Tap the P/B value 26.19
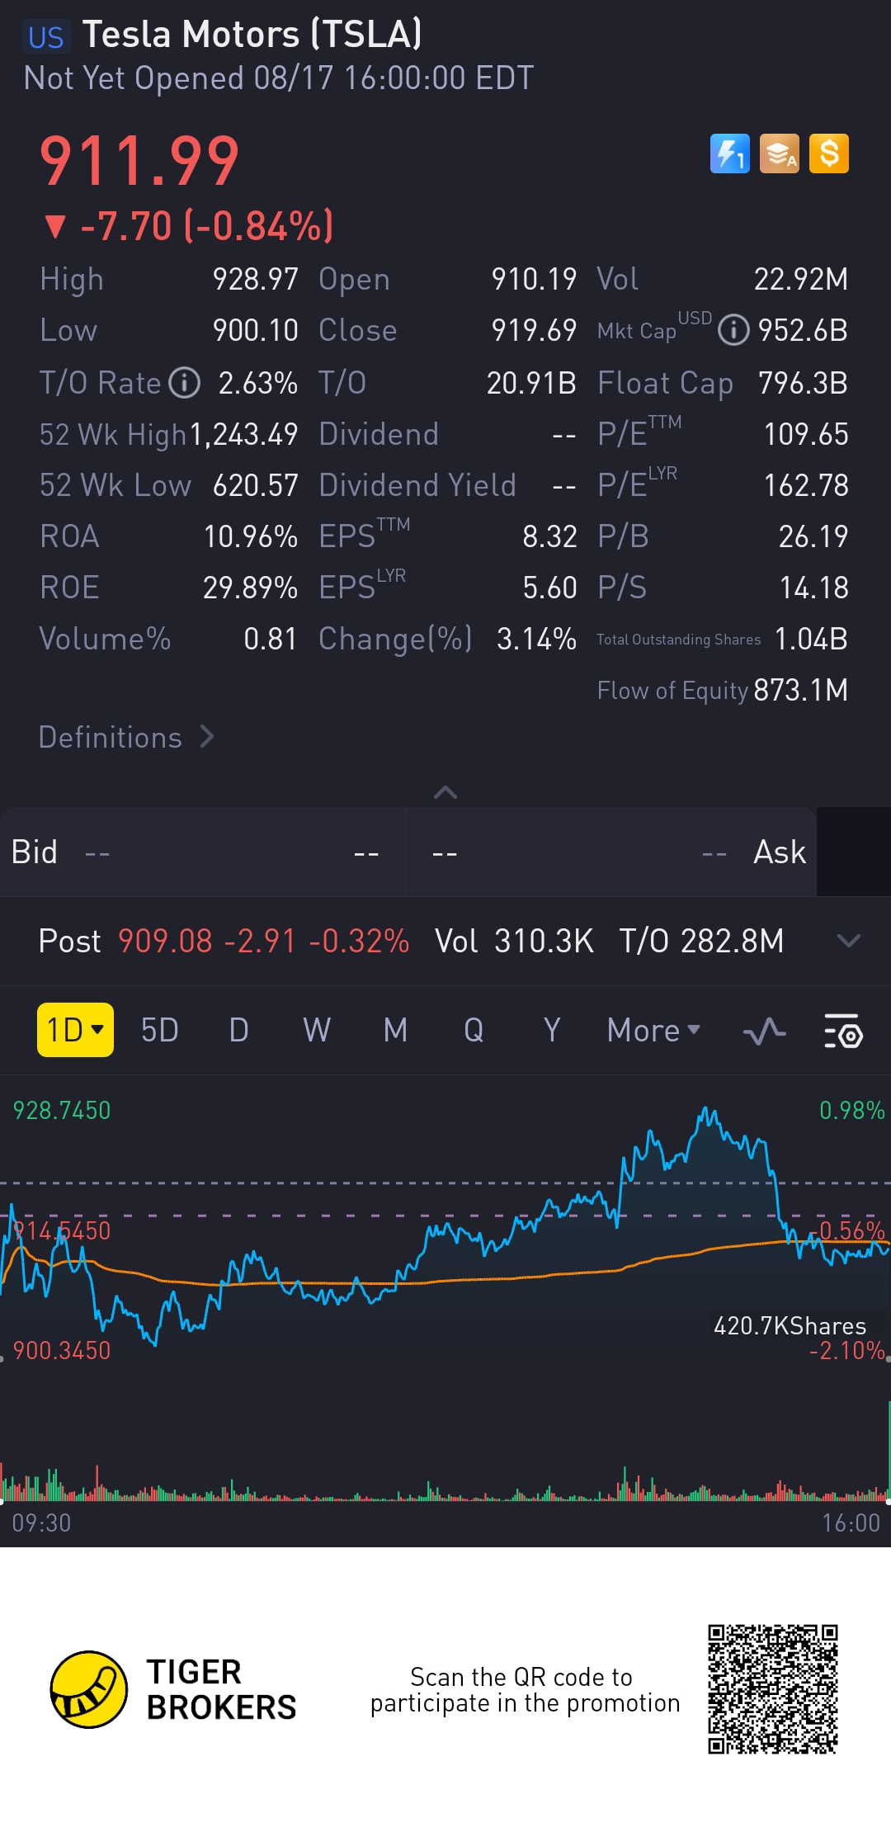The width and height of the screenshot is (891, 1832). (813, 537)
